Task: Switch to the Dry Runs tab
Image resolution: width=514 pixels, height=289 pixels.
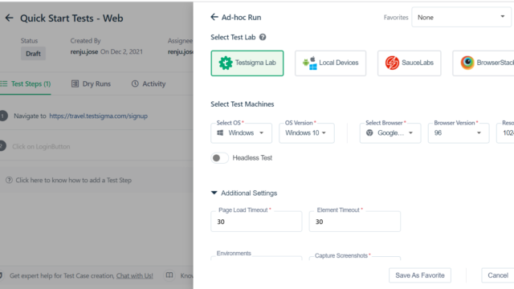Action: [x=91, y=83]
